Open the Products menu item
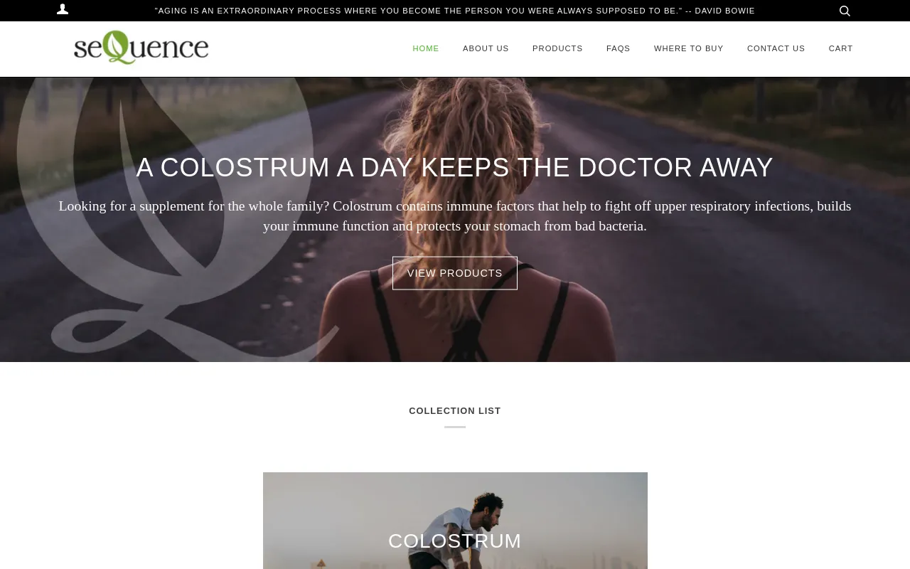Image resolution: width=910 pixels, height=569 pixels. pyautogui.click(x=557, y=48)
